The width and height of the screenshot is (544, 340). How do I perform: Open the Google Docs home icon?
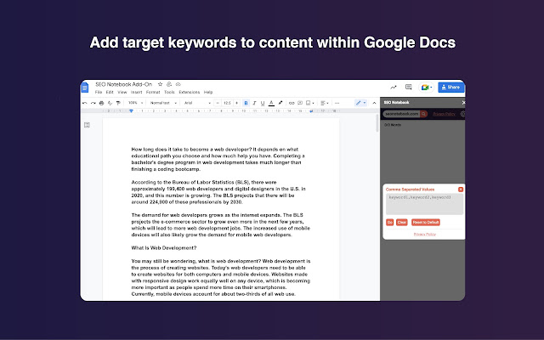tap(85, 87)
